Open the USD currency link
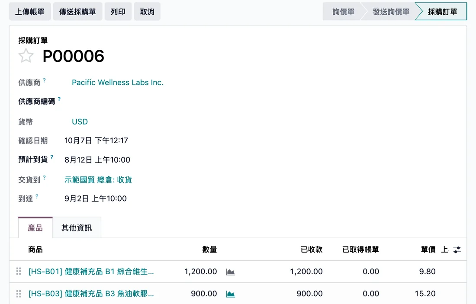Screen dimensions: 476x304 (80, 122)
